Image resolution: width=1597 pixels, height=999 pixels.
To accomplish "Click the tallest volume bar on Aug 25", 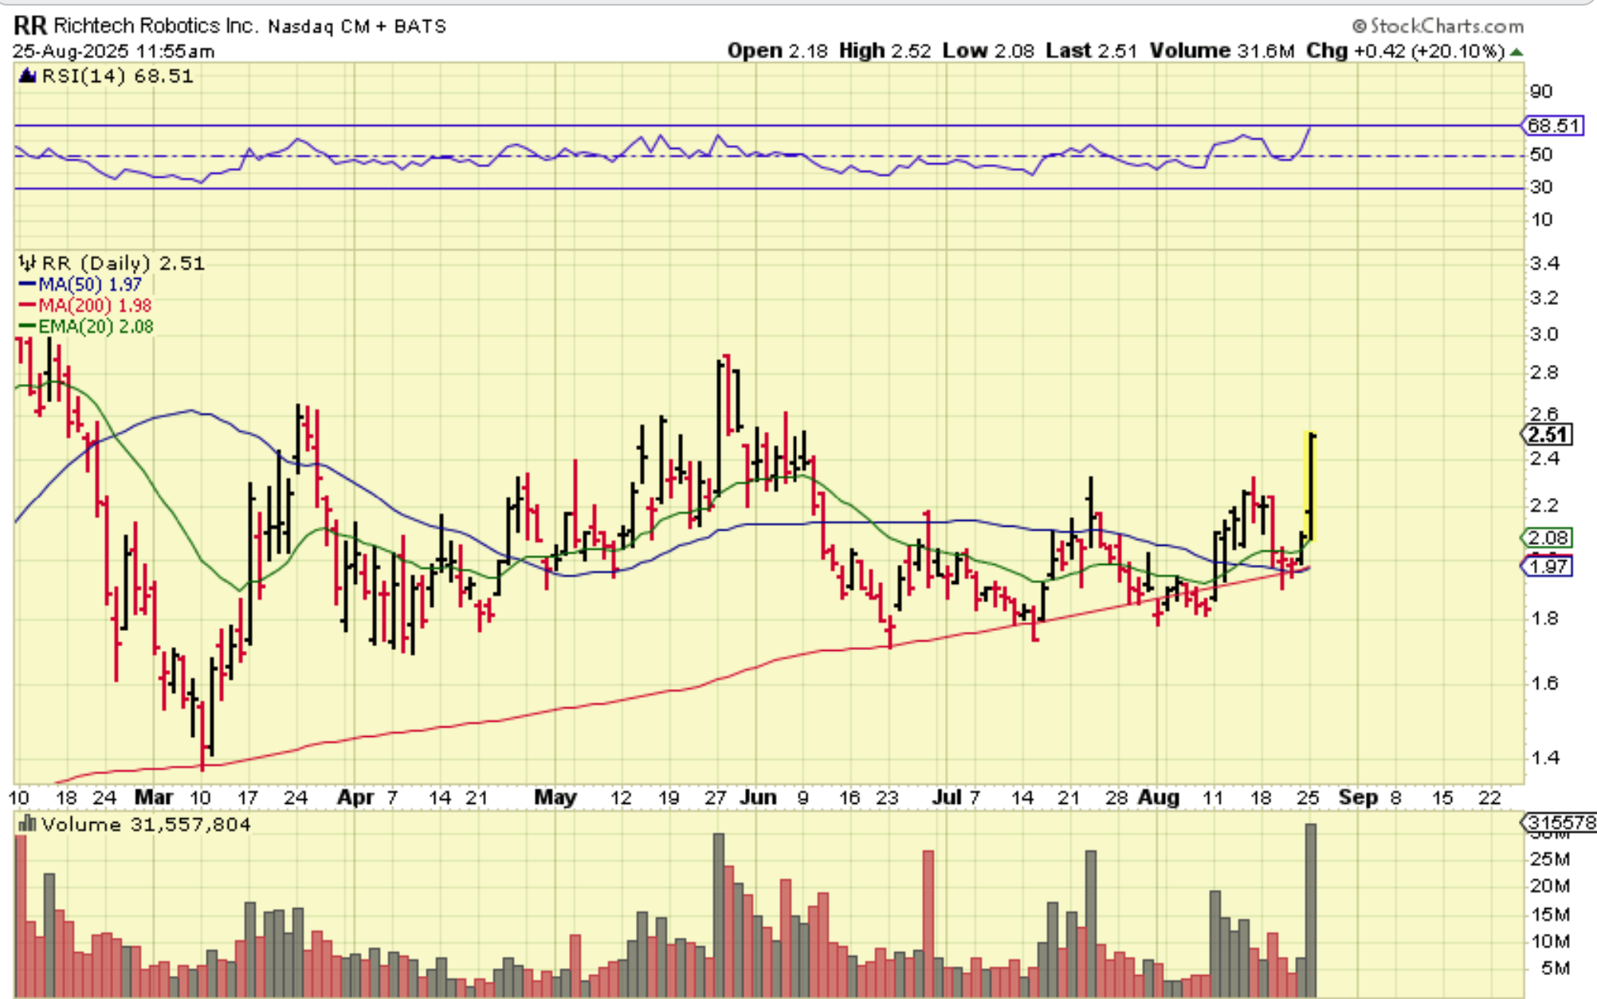I will pyautogui.click(x=1311, y=908).
